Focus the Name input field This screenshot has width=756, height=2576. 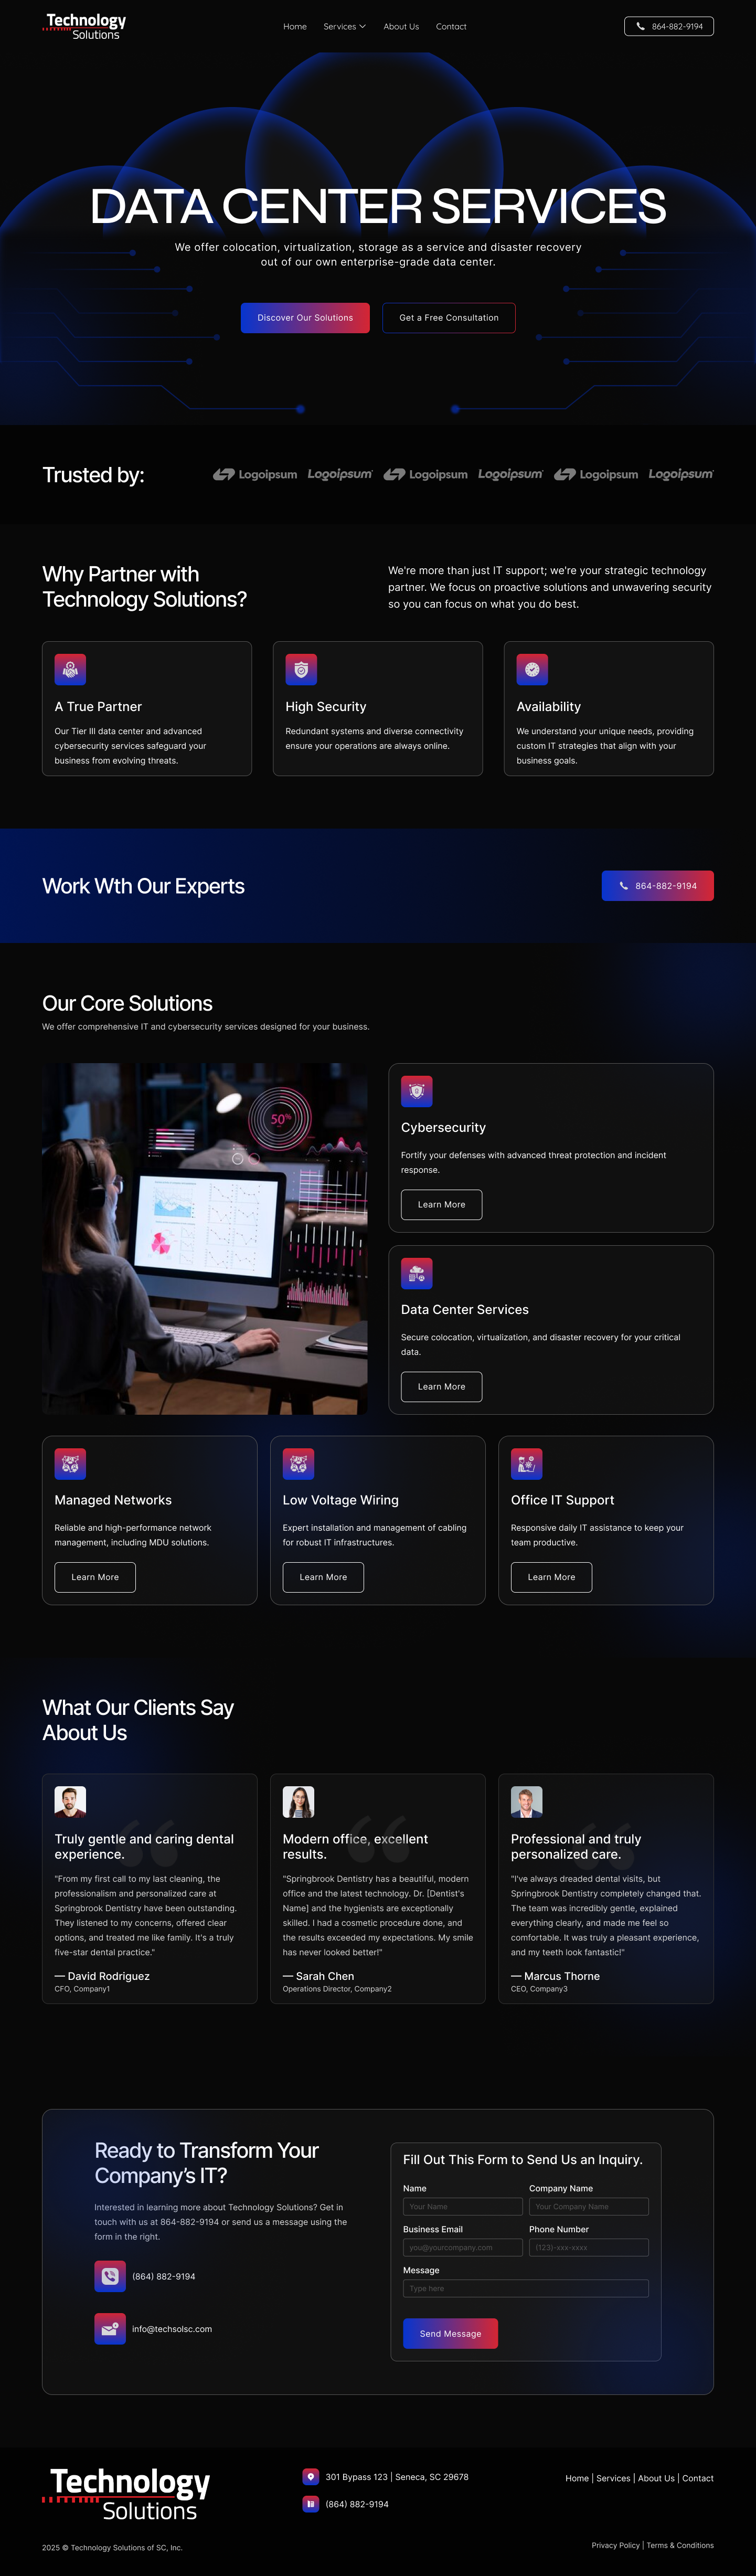coord(463,2206)
